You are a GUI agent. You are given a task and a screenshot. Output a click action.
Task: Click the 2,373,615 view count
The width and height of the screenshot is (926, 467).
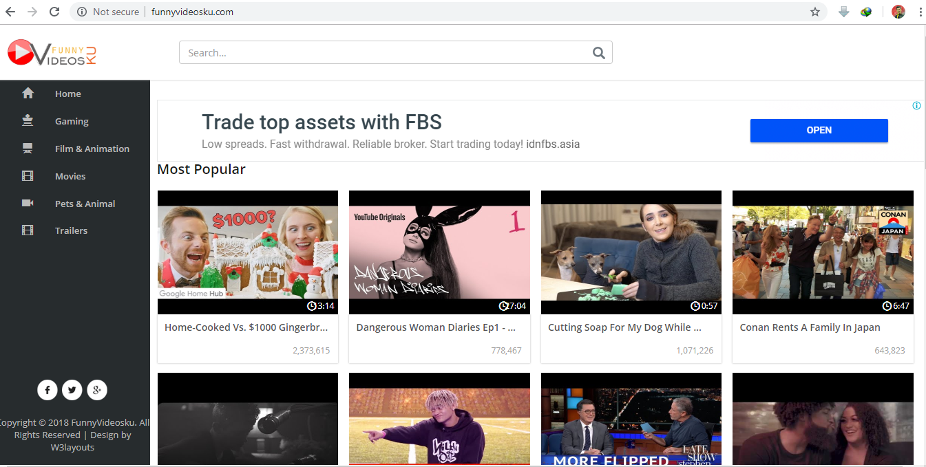coord(311,351)
